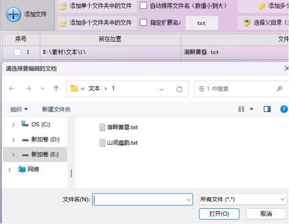Click the 文件名 input field
The height and width of the screenshot is (224, 289).
[141, 200]
